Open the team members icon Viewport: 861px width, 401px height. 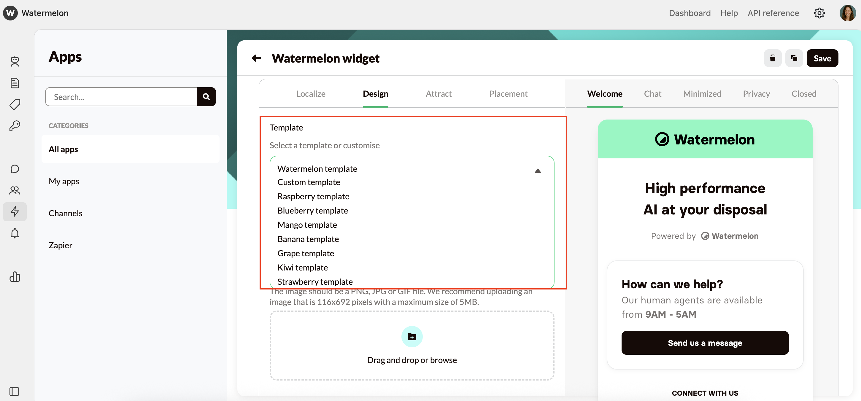tap(15, 190)
